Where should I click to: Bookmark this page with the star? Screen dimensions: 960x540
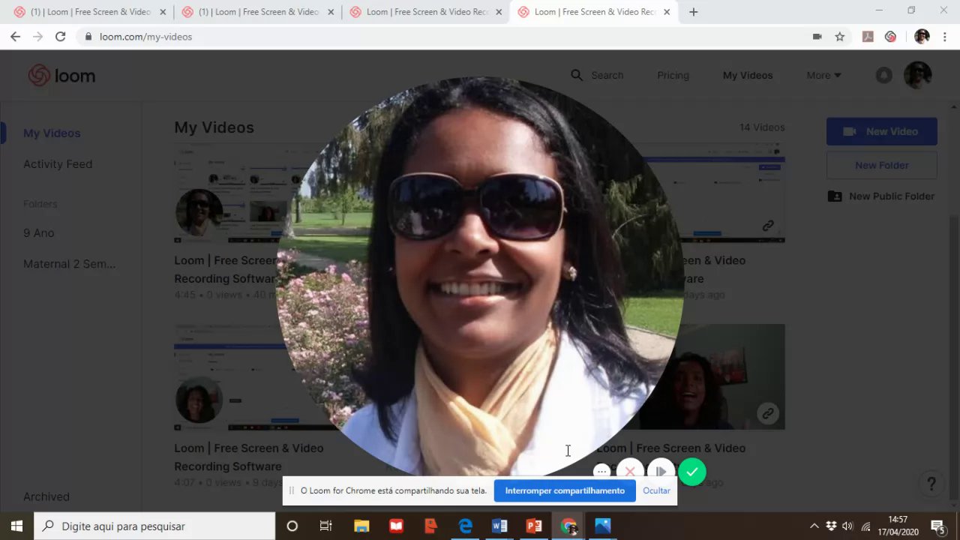pos(840,36)
